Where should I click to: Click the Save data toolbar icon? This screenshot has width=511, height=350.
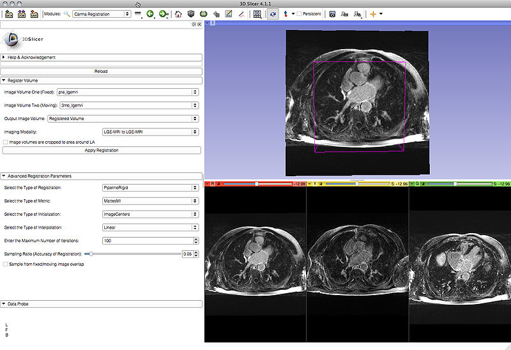[34, 13]
